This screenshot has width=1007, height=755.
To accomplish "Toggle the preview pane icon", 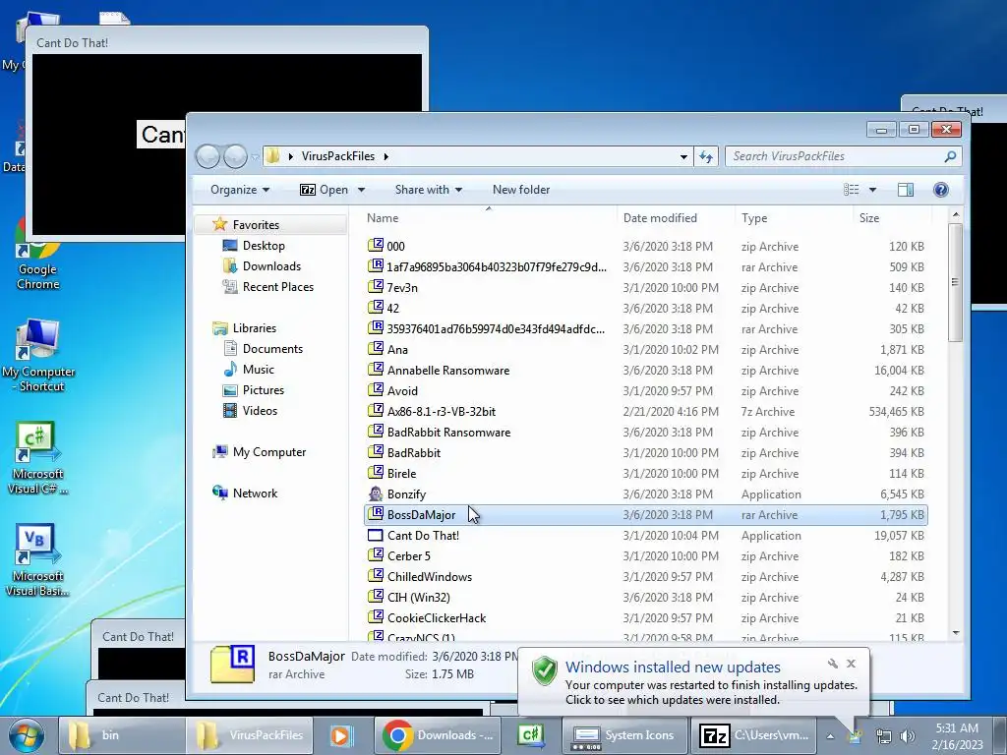I will [906, 190].
